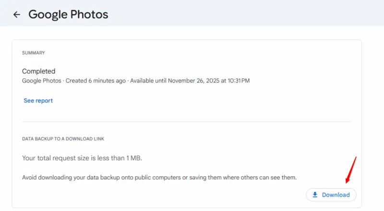Click the back arrow icon
Viewport: 384px width, 211px height.
[17, 14]
